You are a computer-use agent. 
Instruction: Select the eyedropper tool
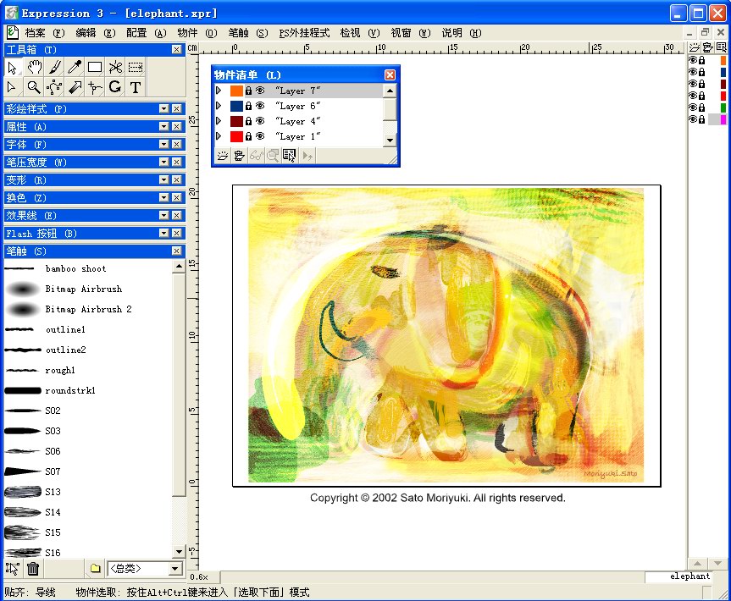tap(75, 67)
